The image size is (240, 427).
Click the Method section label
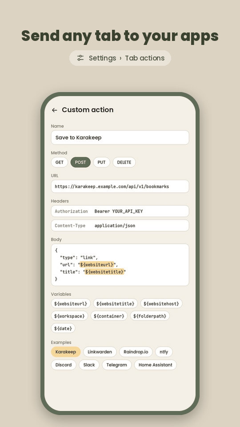point(59,153)
